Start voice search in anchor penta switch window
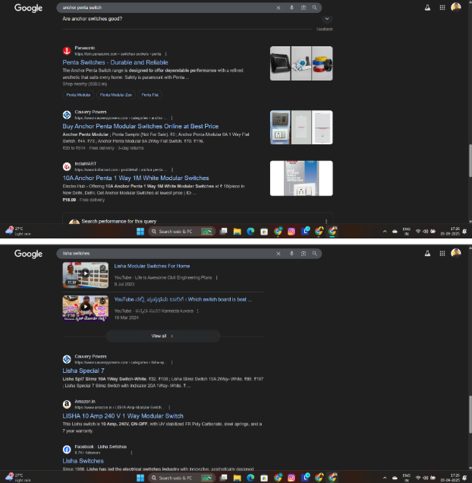 click(x=291, y=8)
